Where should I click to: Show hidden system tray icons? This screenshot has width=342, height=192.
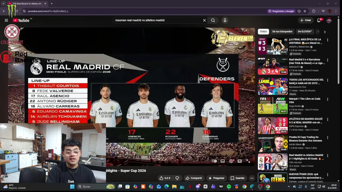point(289,187)
